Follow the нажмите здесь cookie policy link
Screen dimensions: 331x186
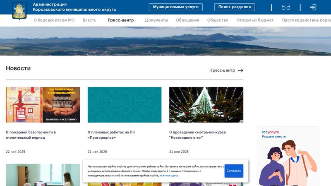169,176
